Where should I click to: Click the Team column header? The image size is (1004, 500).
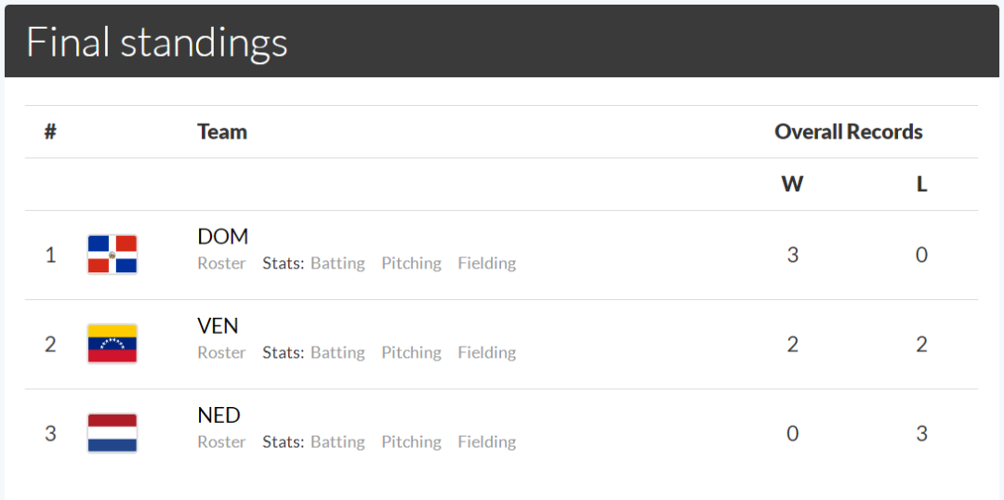point(222,132)
